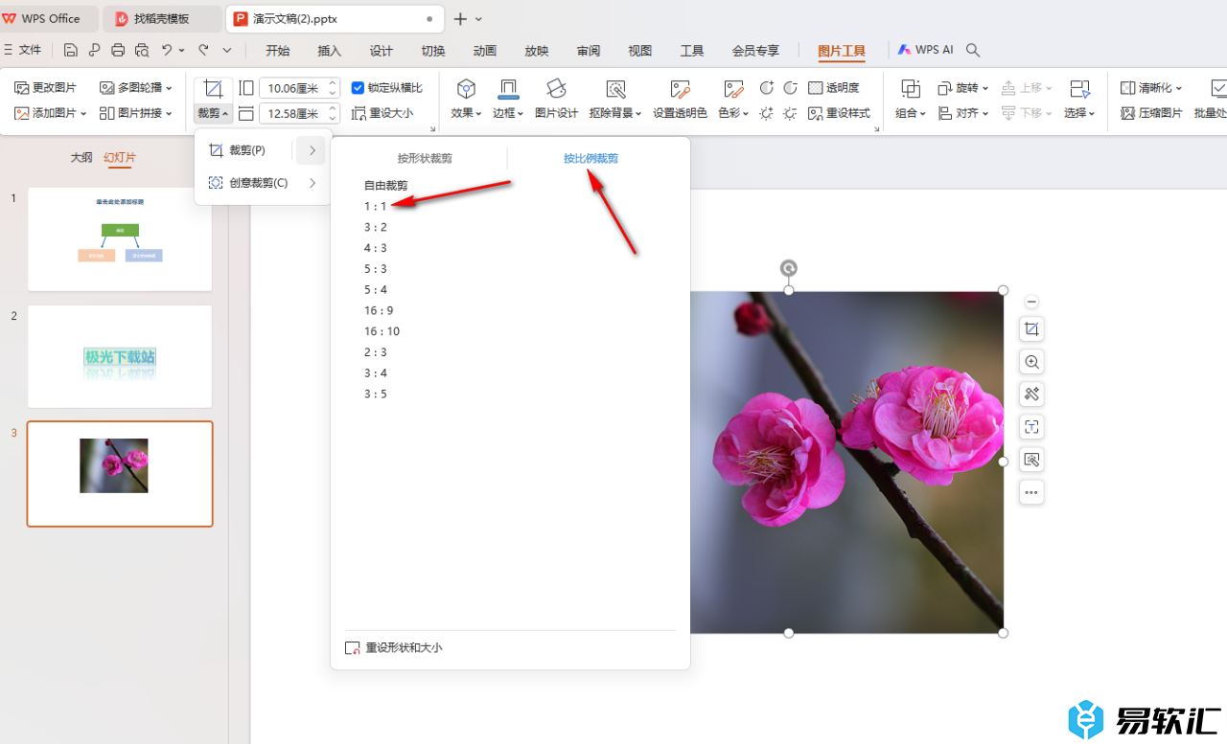Click the floating zoom magnifier icon beside image
This screenshot has height=744, width=1227.
[x=1031, y=362]
